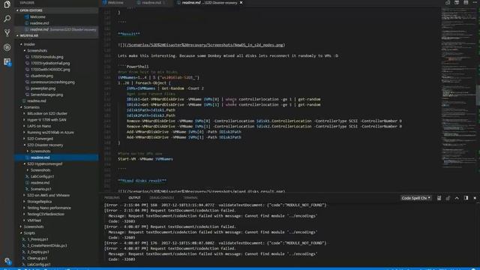
Task: Open the 1703Honolulu.png file
Action: point(46,57)
